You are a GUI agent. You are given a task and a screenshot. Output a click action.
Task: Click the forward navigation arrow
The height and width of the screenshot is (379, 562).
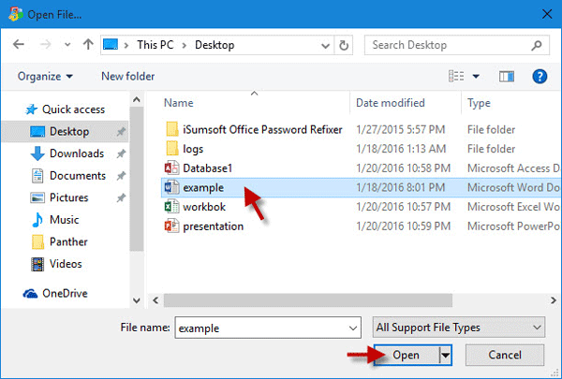pyautogui.click(x=45, y=44)
